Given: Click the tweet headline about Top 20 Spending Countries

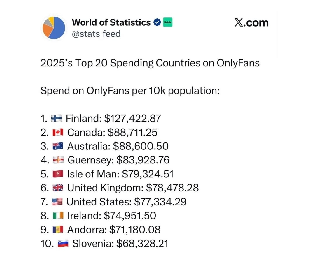Looking at the screenshot, I should [x=150, y=63].
